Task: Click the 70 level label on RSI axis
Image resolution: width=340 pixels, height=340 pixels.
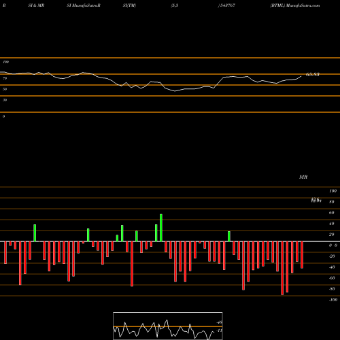Action: coord(5,78)
